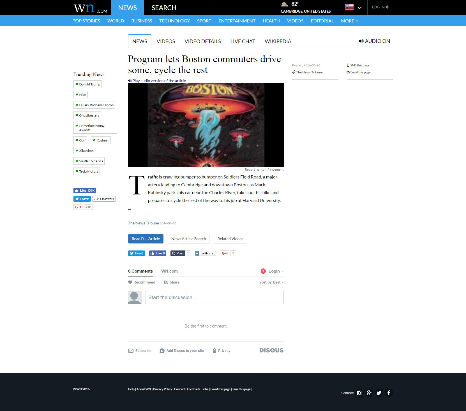Tweet this article

[x=137, y=253]
